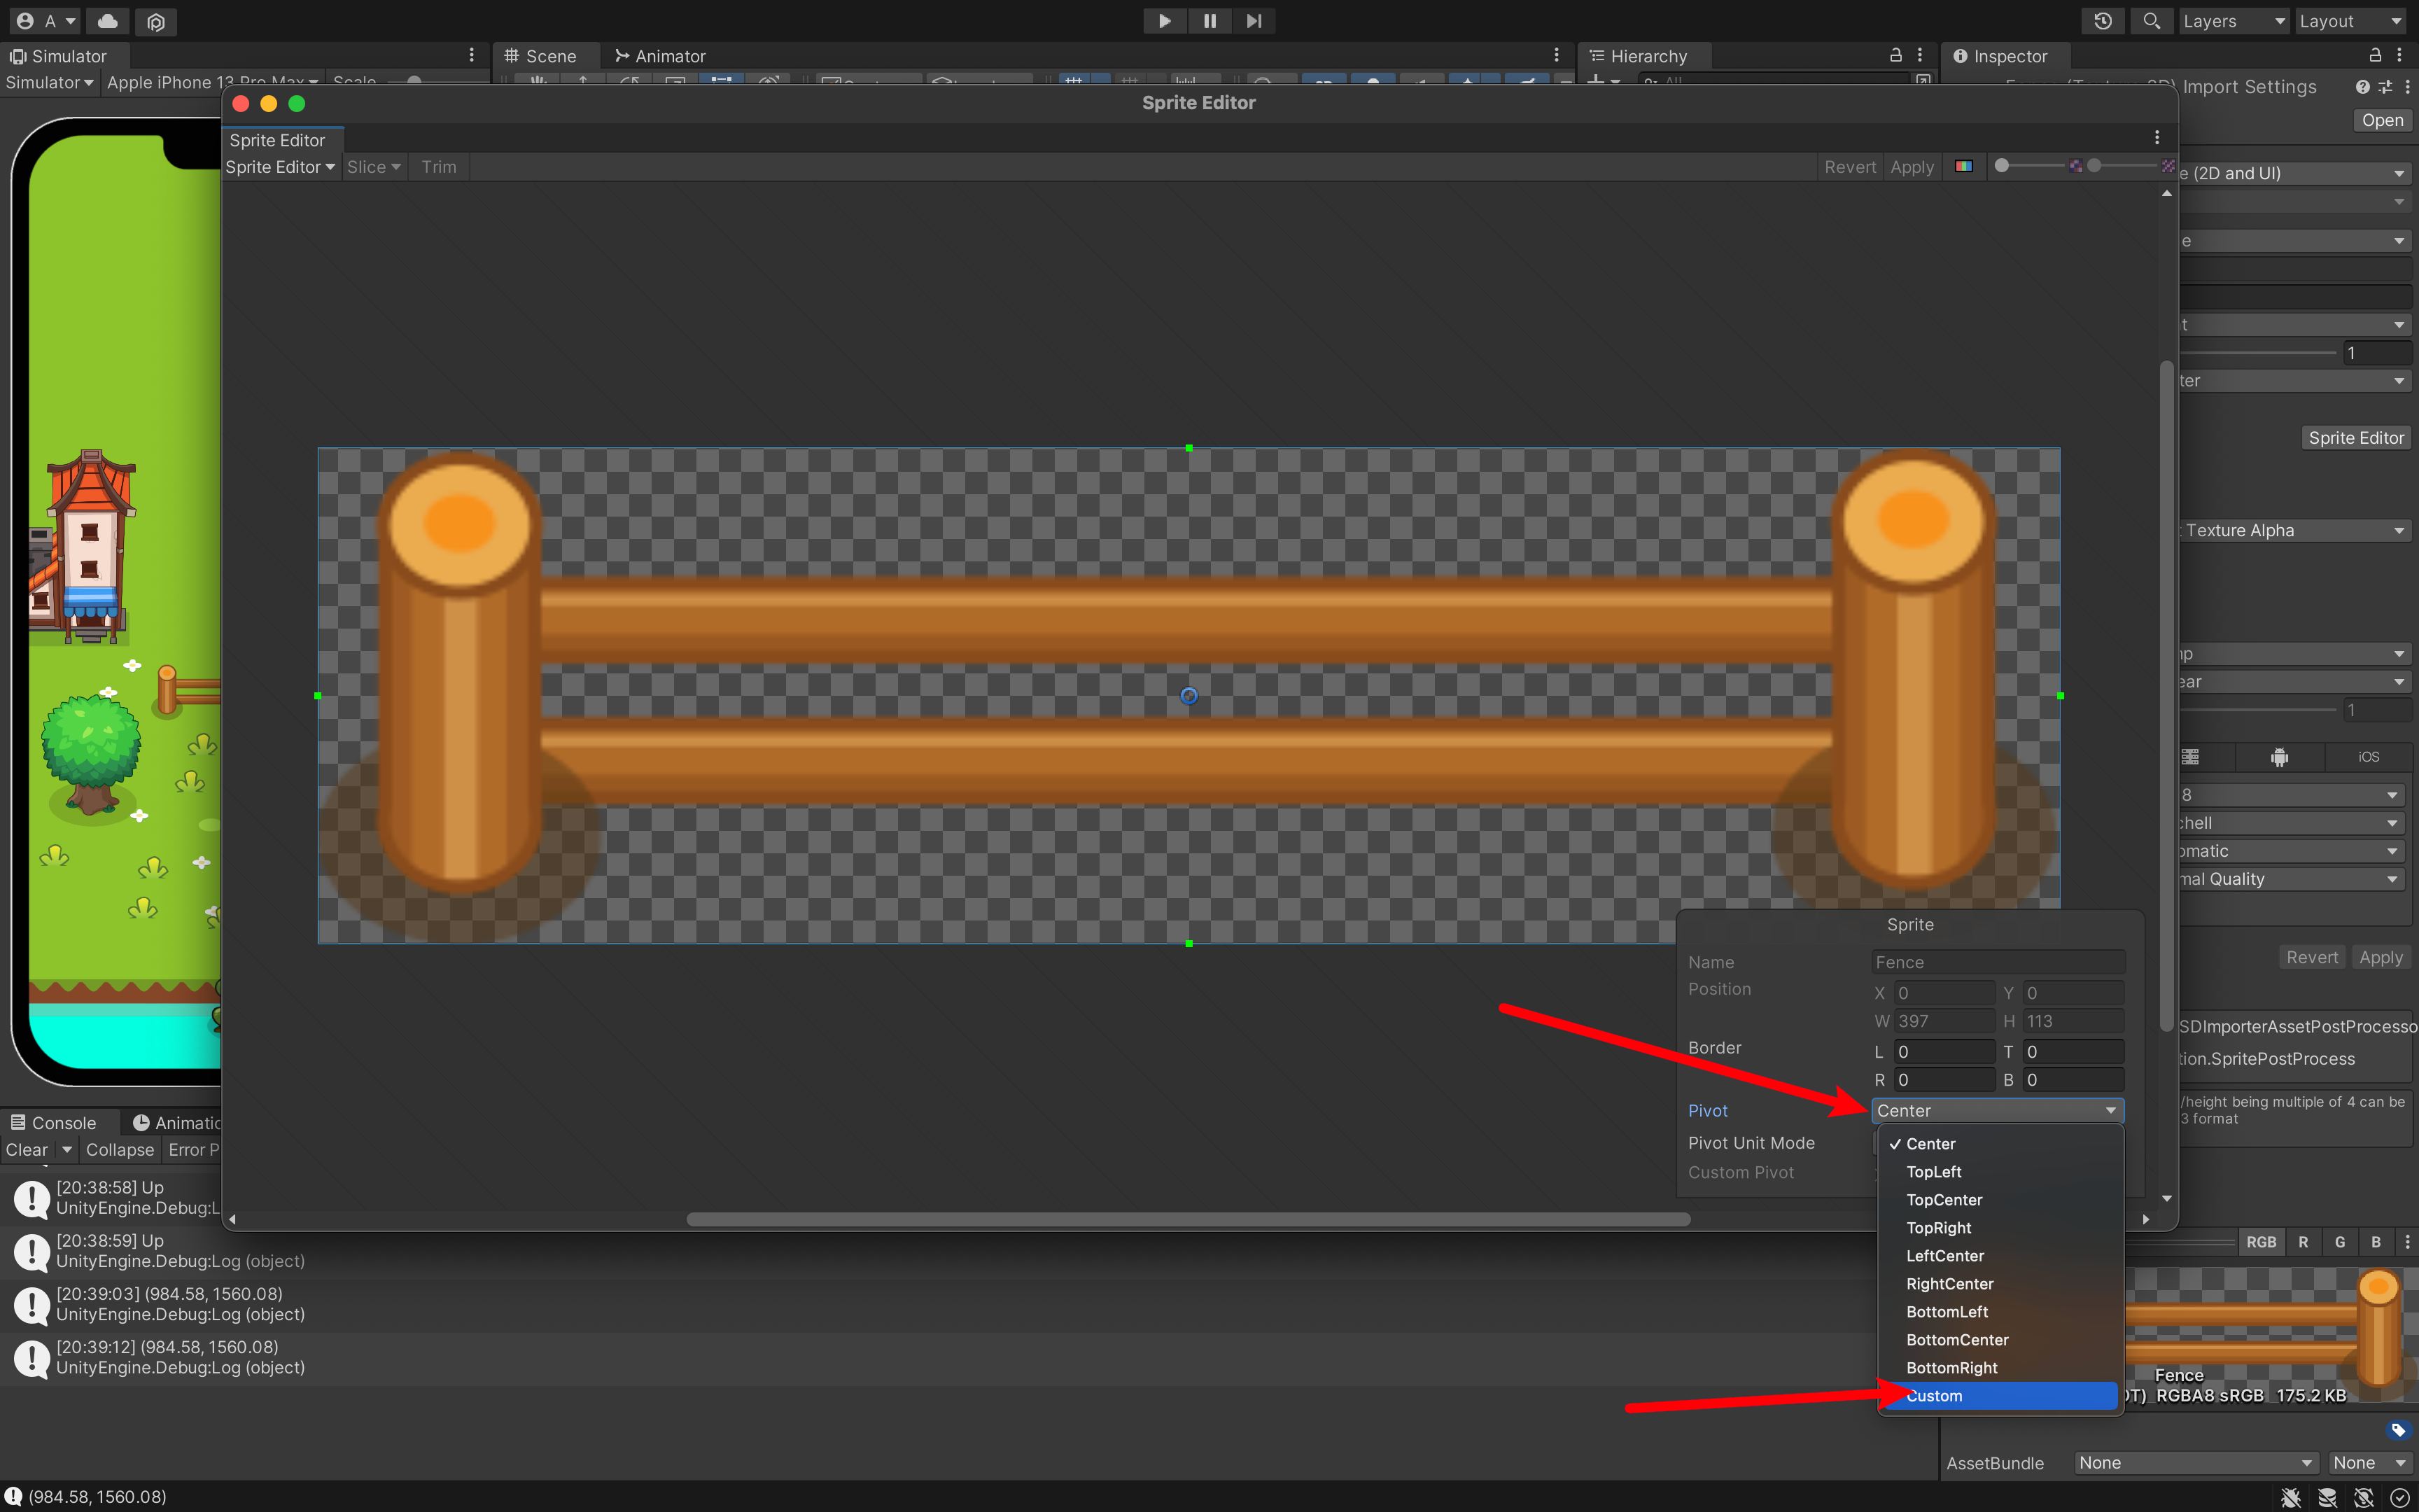The height and width of the screenshot is (1512, 2419).
Task: Open Scene panel more options menu
Action: [1557, 56]
